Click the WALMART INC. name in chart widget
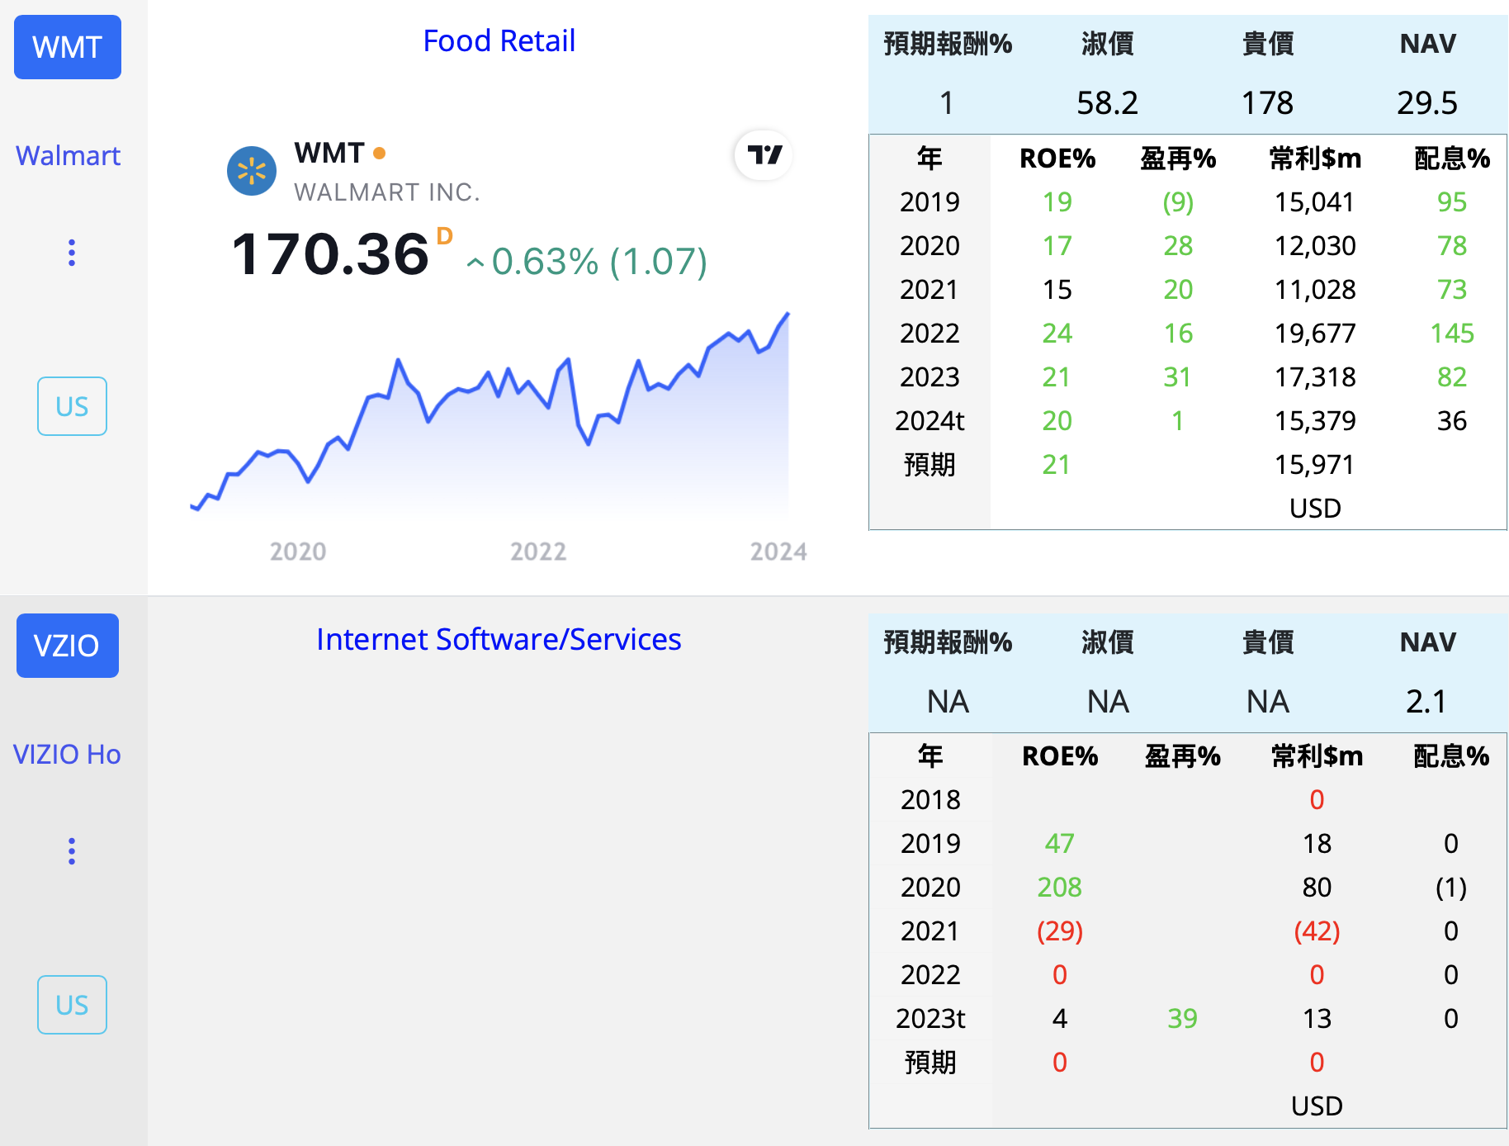The width and height of the screenshot is (1509, 1146). [387, 192]
